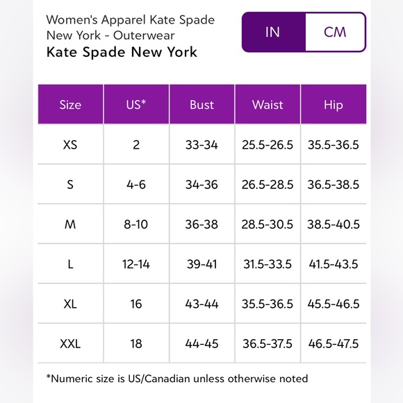Select the IN unit toggle

click(273, 32)
